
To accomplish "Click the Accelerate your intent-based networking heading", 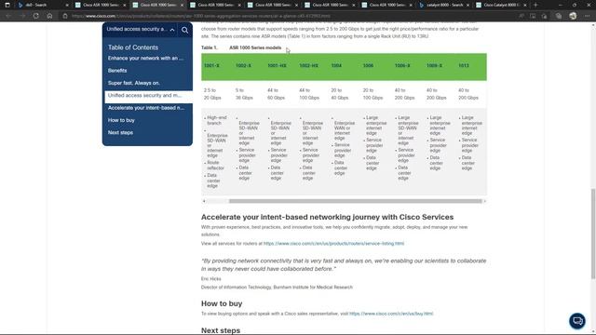I will pyautogui.click(x=327, y=217).
